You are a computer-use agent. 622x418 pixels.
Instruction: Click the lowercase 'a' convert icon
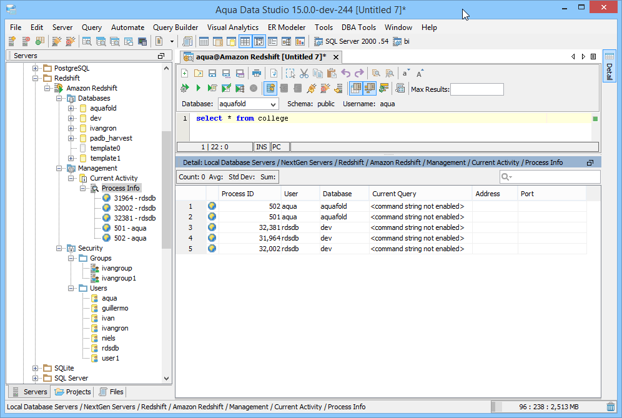coord(405,73)
